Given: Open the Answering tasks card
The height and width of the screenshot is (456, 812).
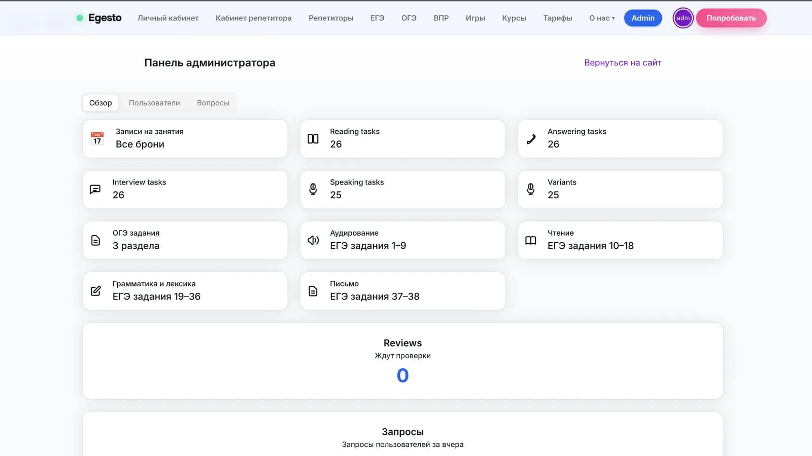Looking at the screenshot, I should point(620,139).
